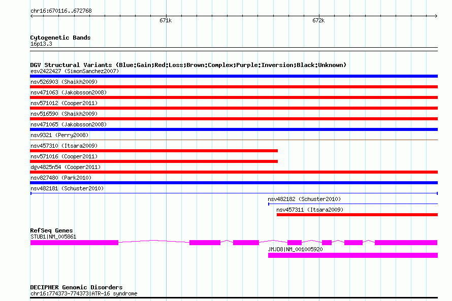
Task: Click the black bar under ATR-16 syndrome
Action: point(234,298)
